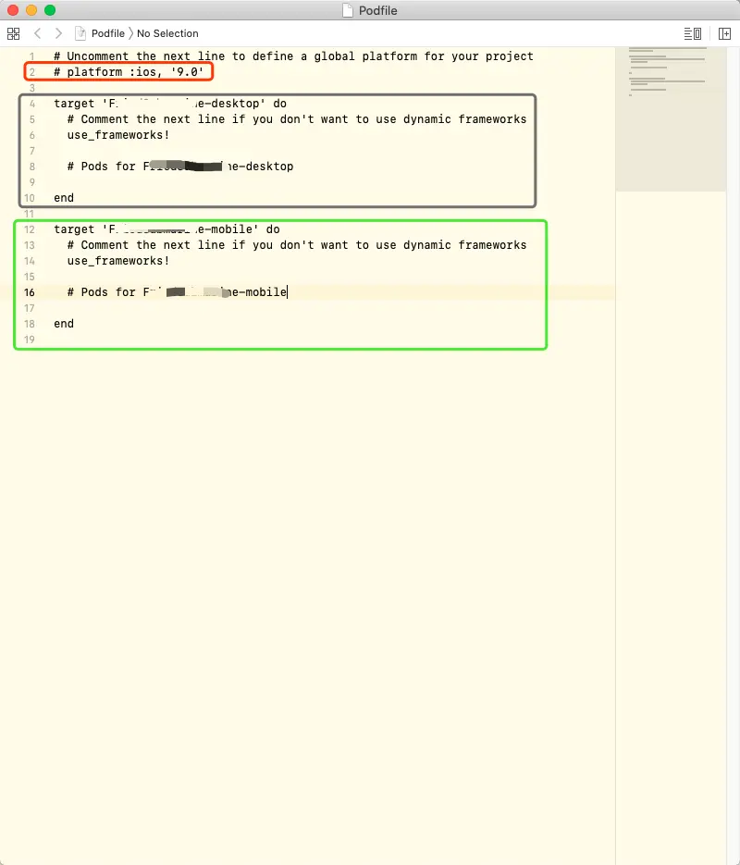740x865 pixels.
Task: Click line number 16 in gutter
Action: 30,292
